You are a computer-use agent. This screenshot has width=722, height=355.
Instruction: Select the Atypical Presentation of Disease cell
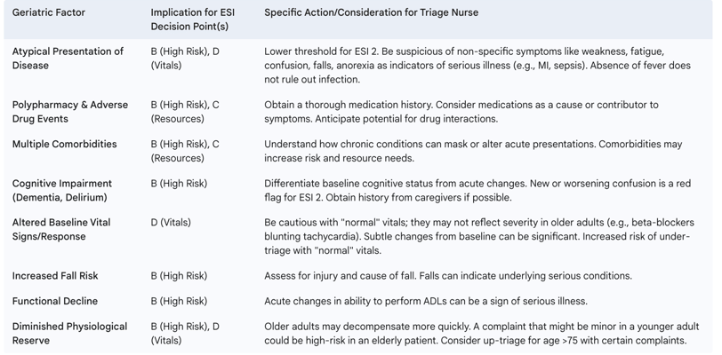(68, 59)
